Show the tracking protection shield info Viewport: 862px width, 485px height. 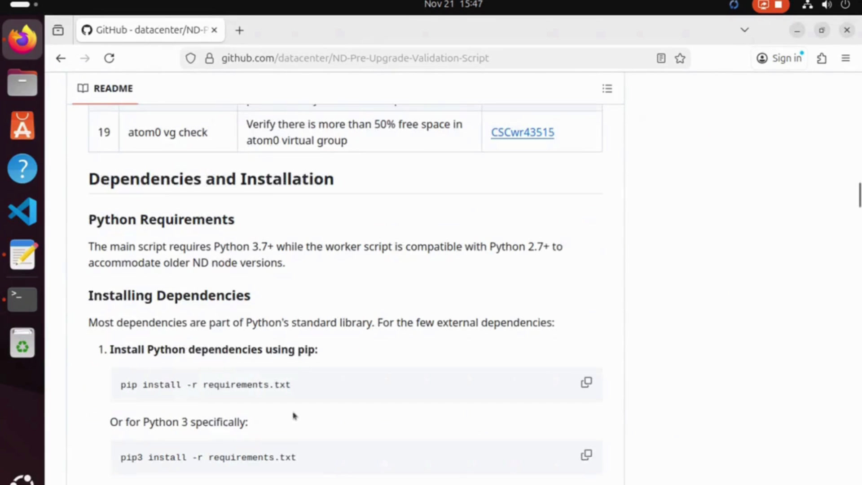[x=190, y=58]
